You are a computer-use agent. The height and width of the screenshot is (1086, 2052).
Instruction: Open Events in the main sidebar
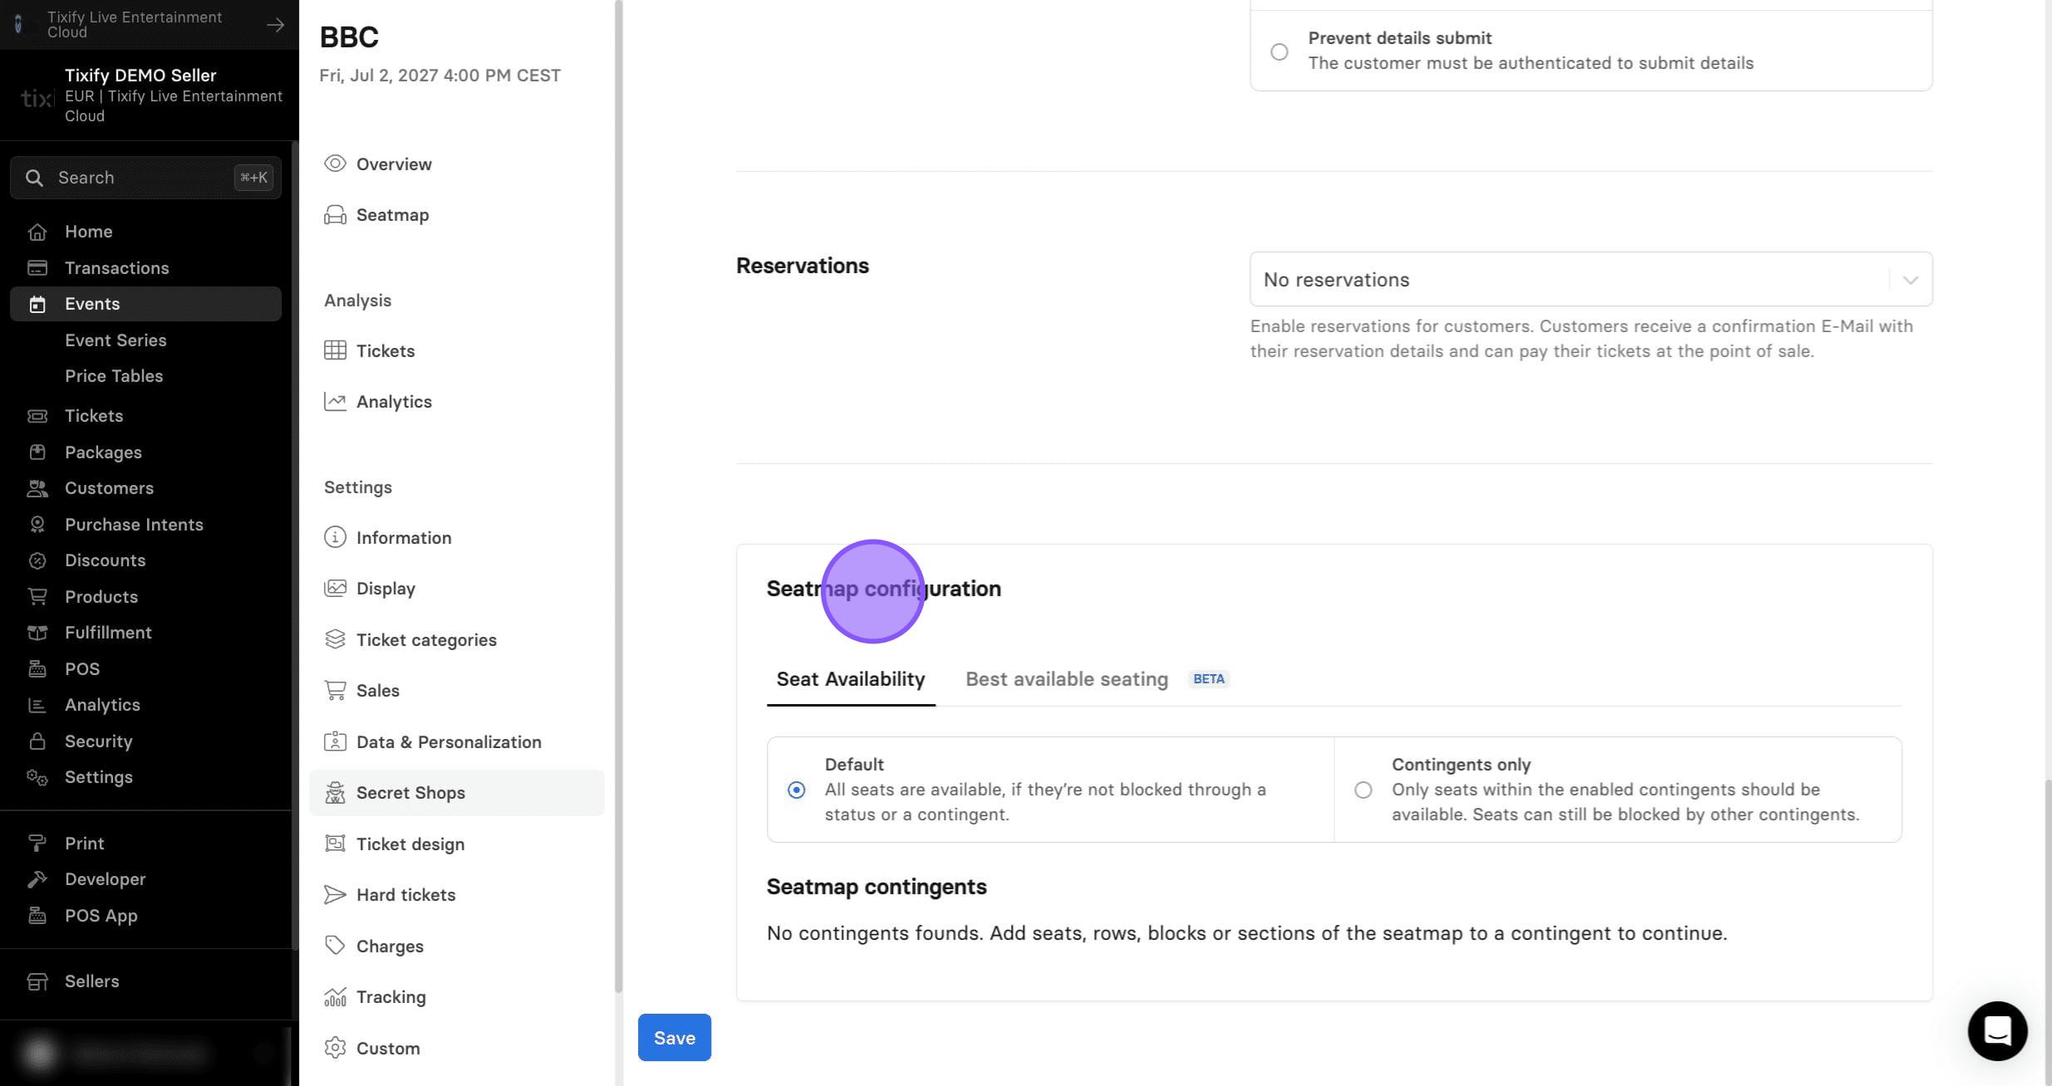tap(145, 304)
